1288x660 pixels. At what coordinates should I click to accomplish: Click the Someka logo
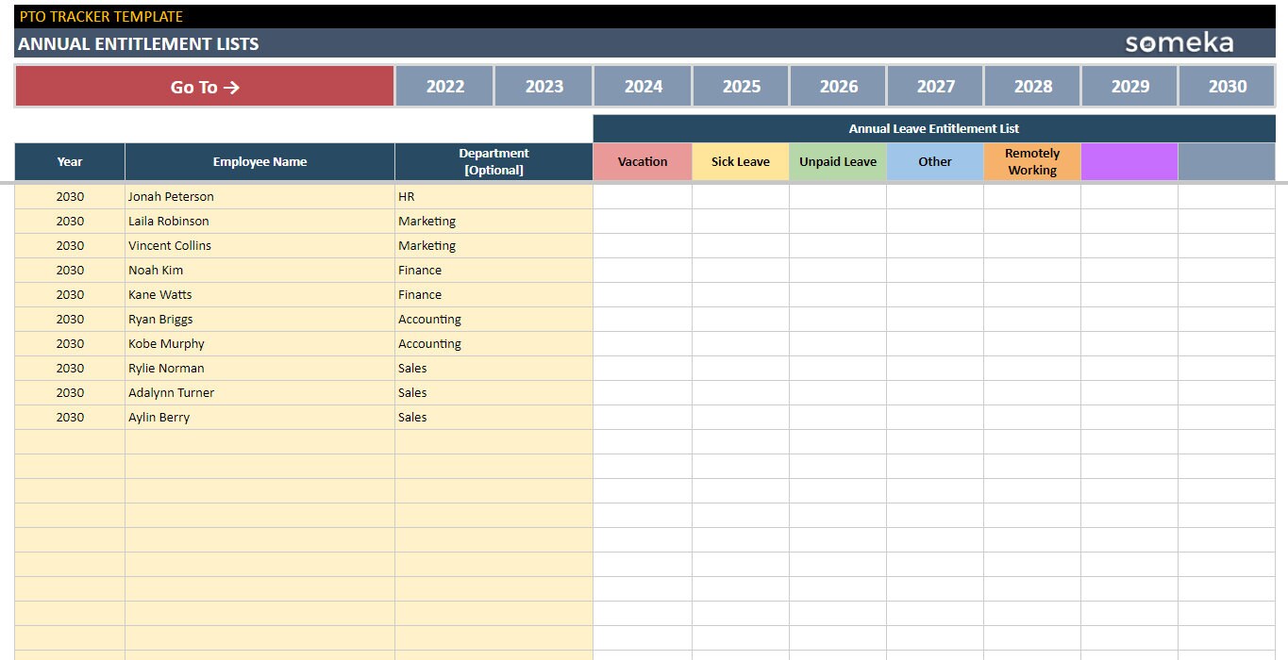point(1179,42)
